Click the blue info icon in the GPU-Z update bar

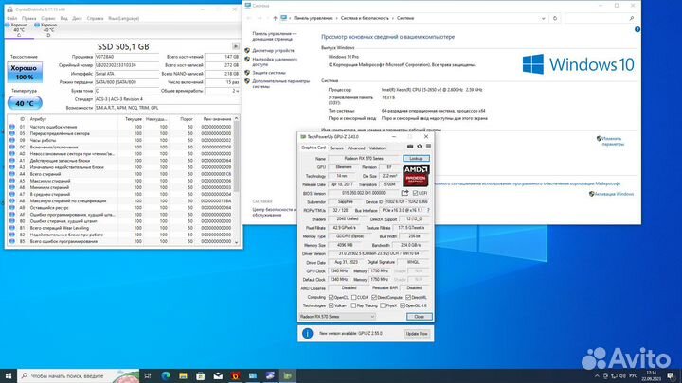tap(308, 334)
